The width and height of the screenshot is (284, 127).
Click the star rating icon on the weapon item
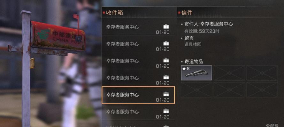(184, 69)
